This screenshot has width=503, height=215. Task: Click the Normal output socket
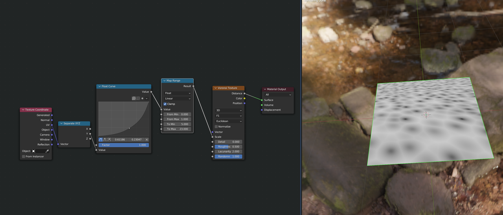point(52,120)
